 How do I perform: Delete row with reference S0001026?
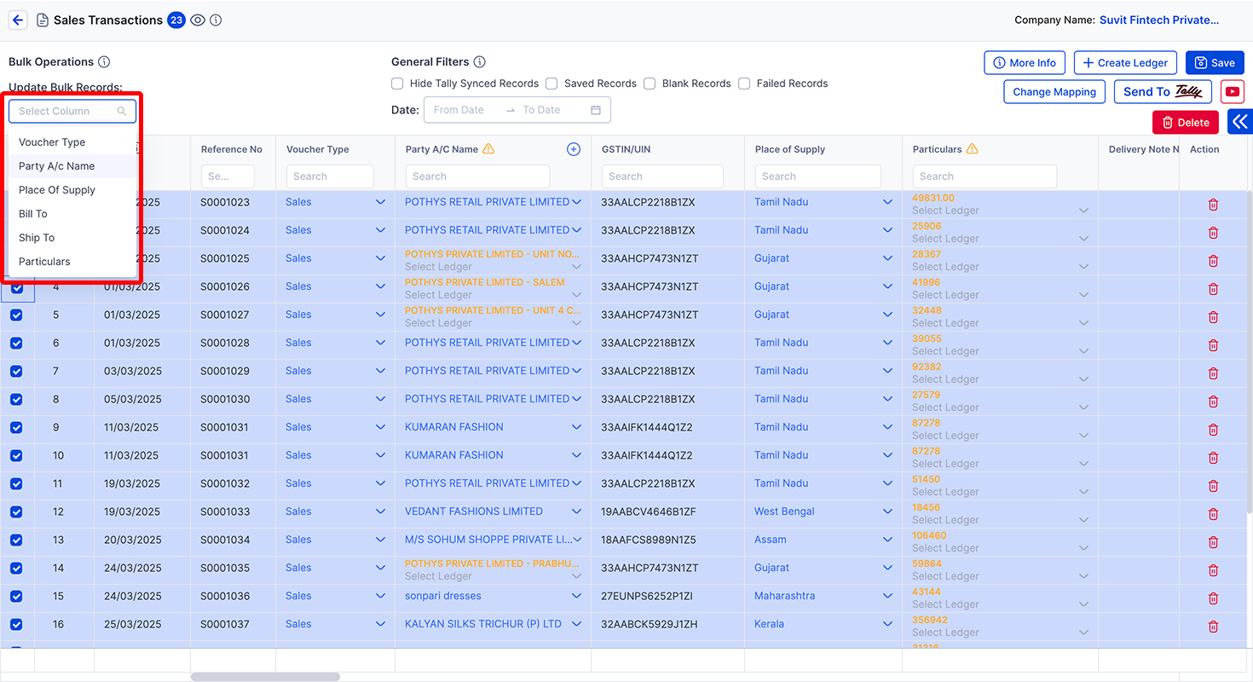[x=1213, y=289]
